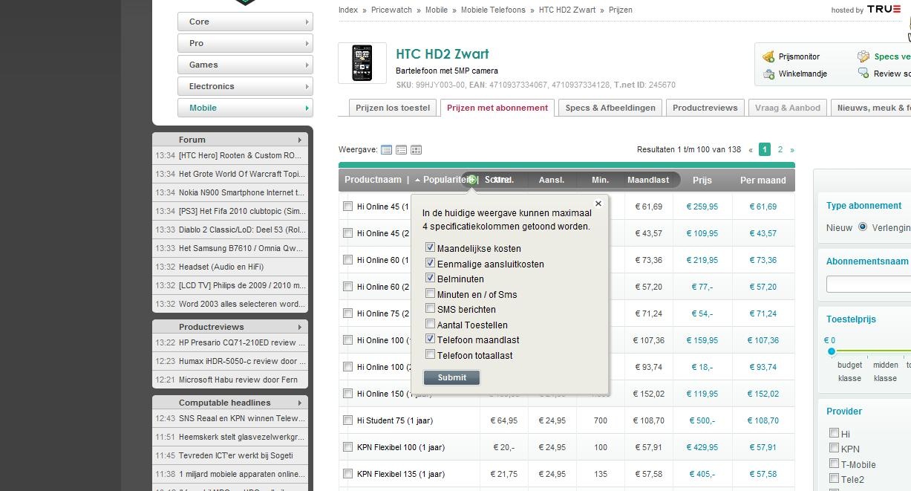Screen dimensions: 911x491
Task: Select the Verlenging radio button
Action: point(863,227)
